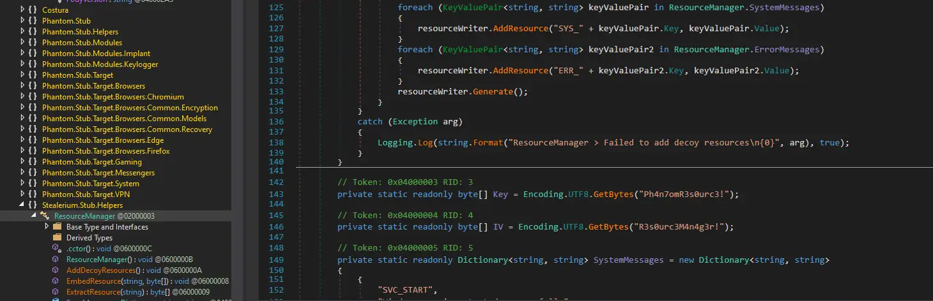Click the AddDecoyResources method icon
The height and width of the screenshot is (301, 933).
point(56,270)
